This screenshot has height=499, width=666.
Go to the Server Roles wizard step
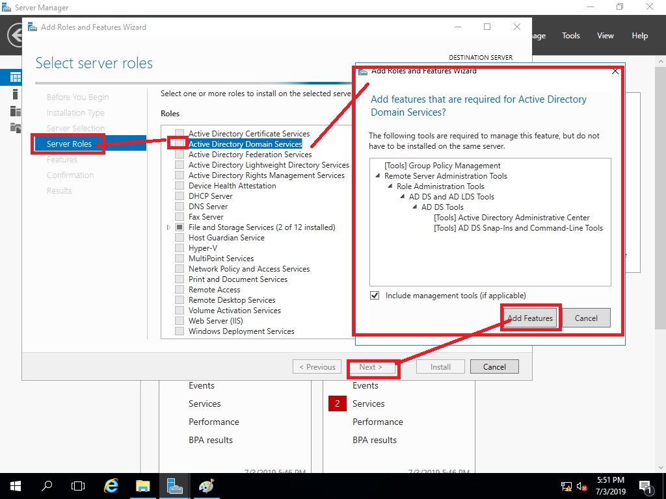[69, 144]
